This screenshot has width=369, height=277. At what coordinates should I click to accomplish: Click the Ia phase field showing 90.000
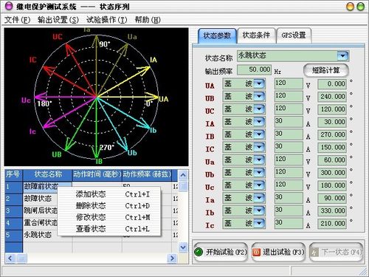[332, 198]
